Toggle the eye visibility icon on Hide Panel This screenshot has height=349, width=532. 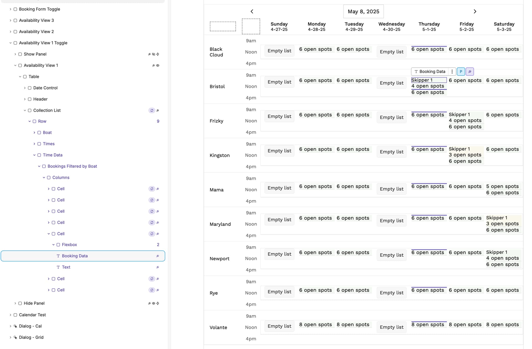[154, 303]
